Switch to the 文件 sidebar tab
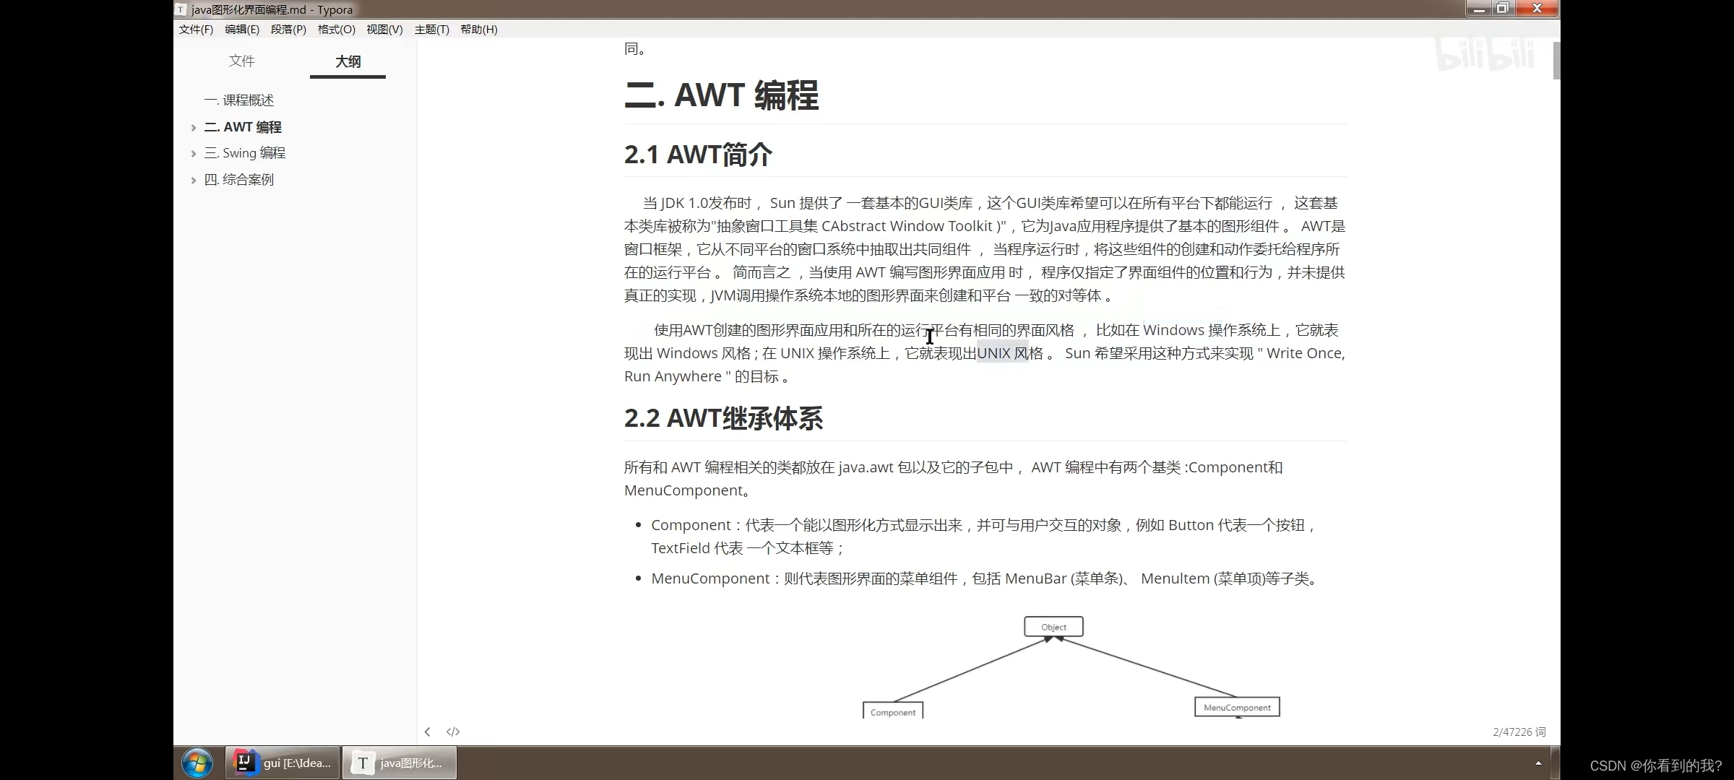Screen dimensions: 1734x780 pyautogui.click(x=241, y=61)
